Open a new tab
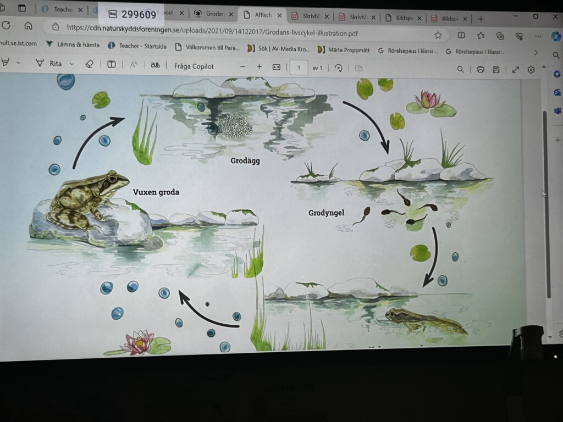The height and width of the screenshot is (422, 563). coord(481,19)
